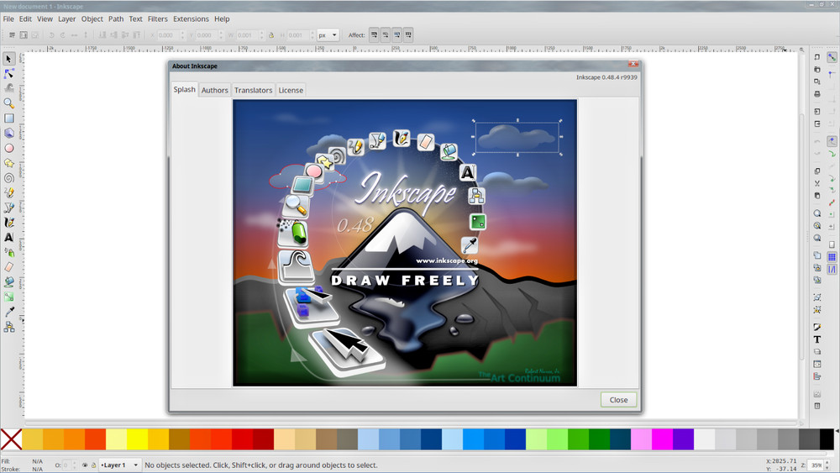Toggle Affect scale stroke width button

tap(374, 34)
